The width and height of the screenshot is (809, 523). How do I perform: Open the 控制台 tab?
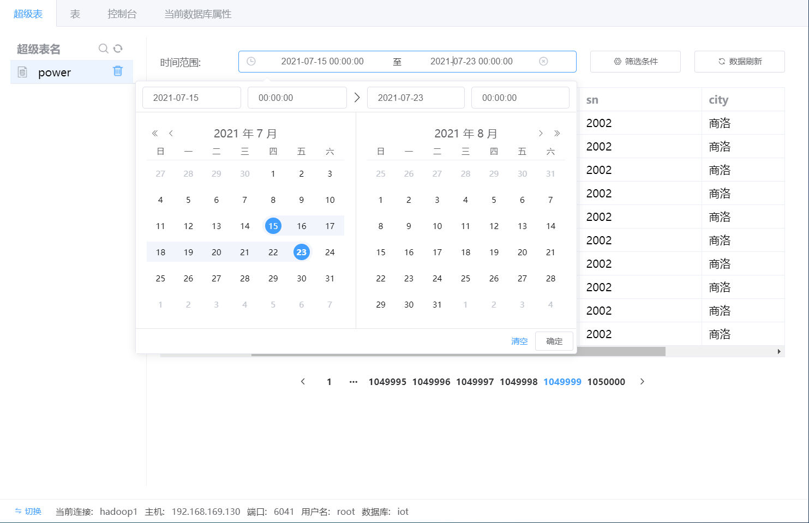coord(122,14)
